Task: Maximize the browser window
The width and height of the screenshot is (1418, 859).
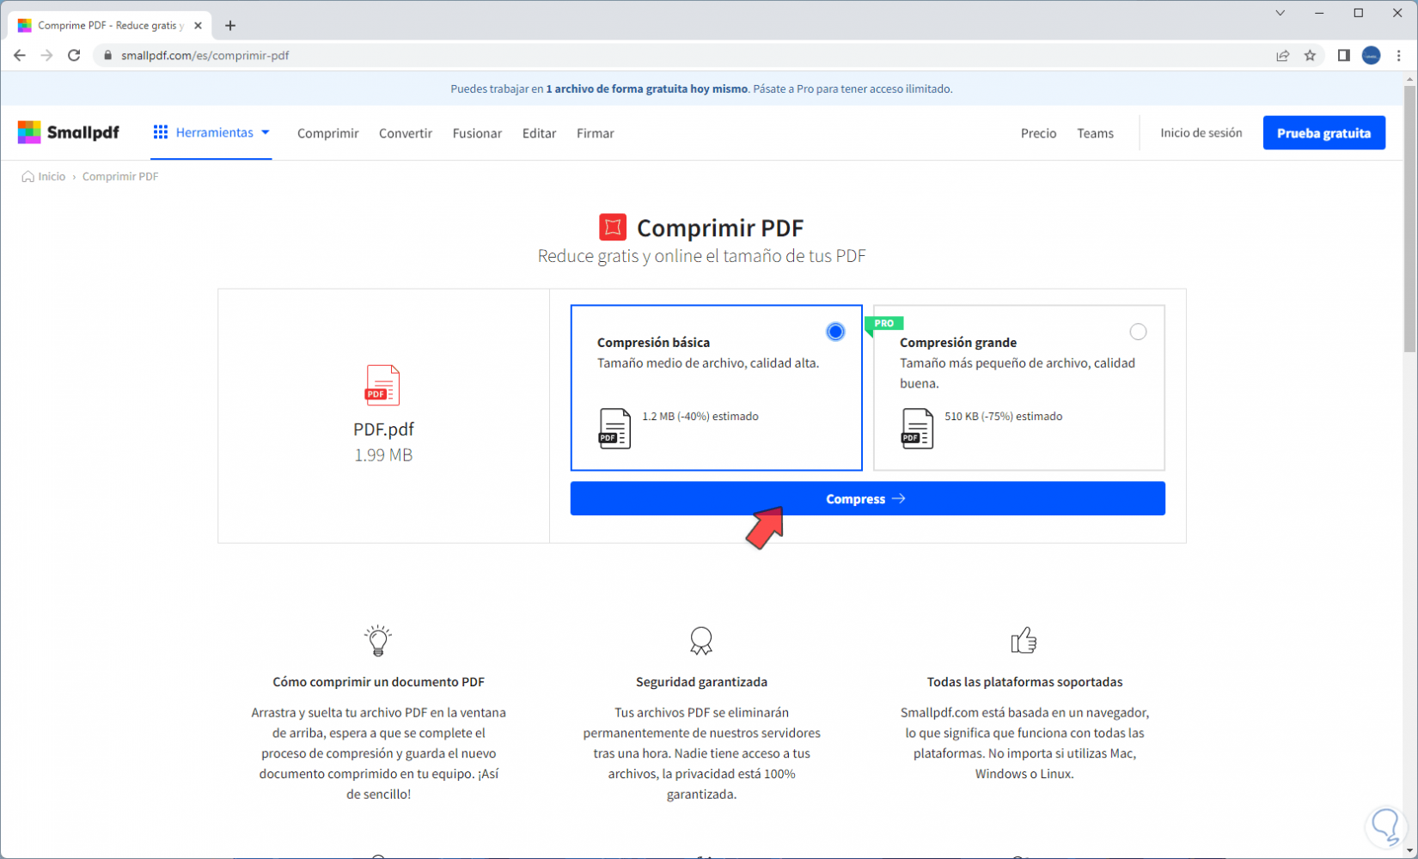Action: [1359, 13]
